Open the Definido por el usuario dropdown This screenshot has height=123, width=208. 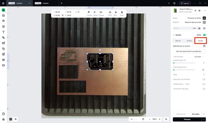[x=183, y=46]
